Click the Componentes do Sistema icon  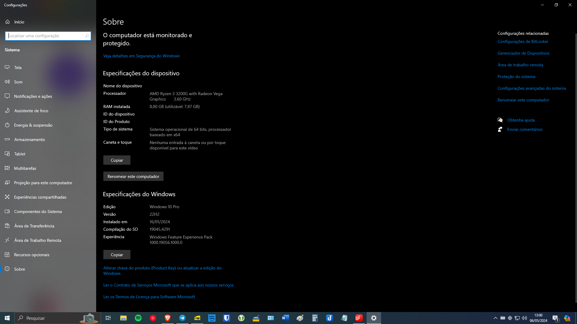pos(7,211)
